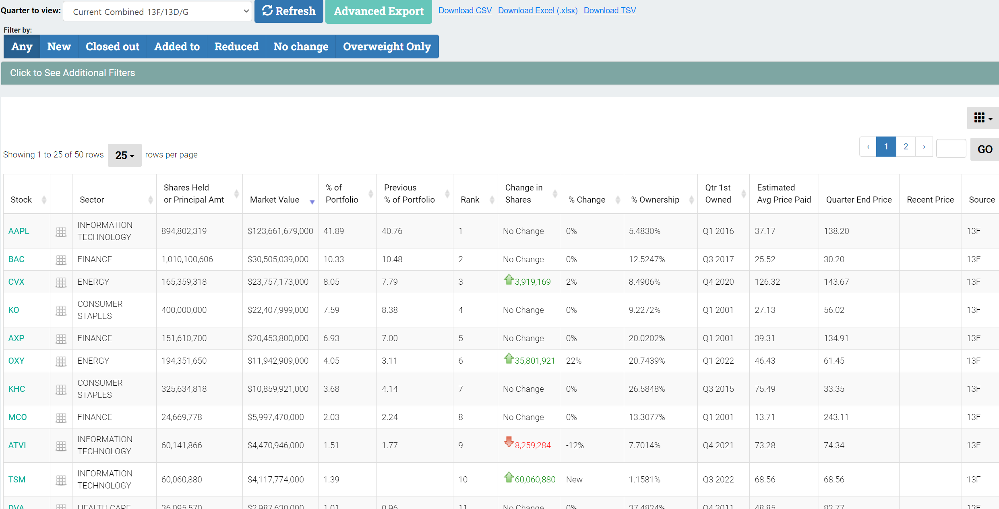Open the table icon next to OXY
999x509 pixels.
coord(61,361)
